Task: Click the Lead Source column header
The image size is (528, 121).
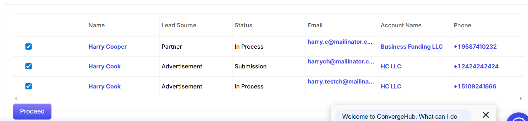Action: (x=179, y=25)
